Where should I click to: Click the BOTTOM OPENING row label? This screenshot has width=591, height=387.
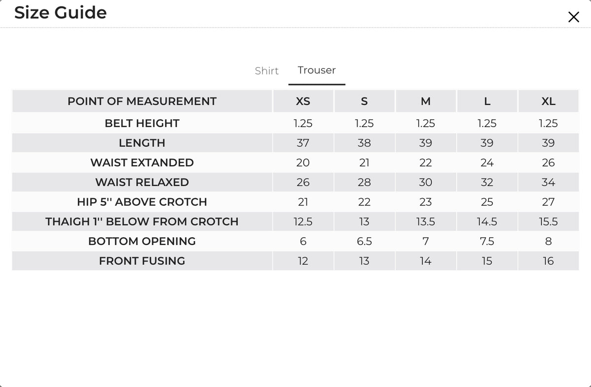pos(142,242)
